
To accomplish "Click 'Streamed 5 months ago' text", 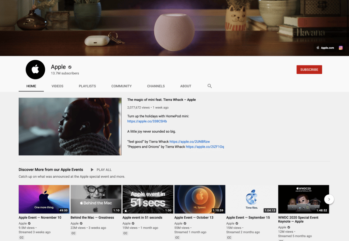I will point(295,236).
